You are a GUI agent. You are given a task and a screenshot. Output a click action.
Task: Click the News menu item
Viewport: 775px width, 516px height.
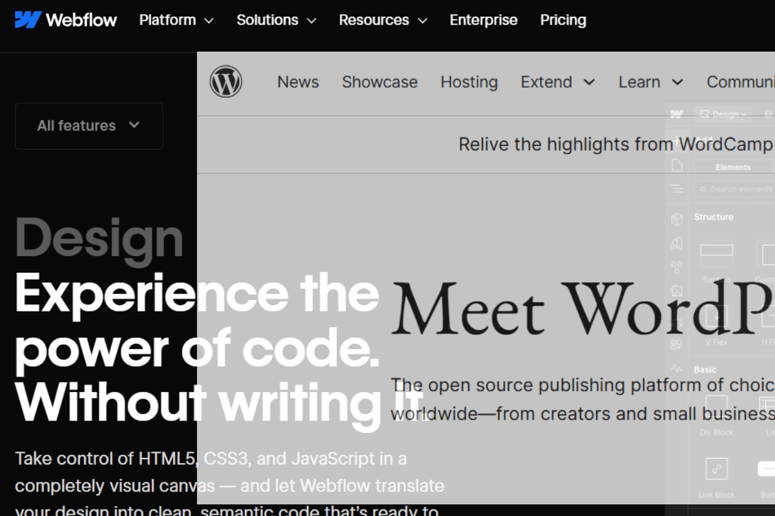pos(298,82)
